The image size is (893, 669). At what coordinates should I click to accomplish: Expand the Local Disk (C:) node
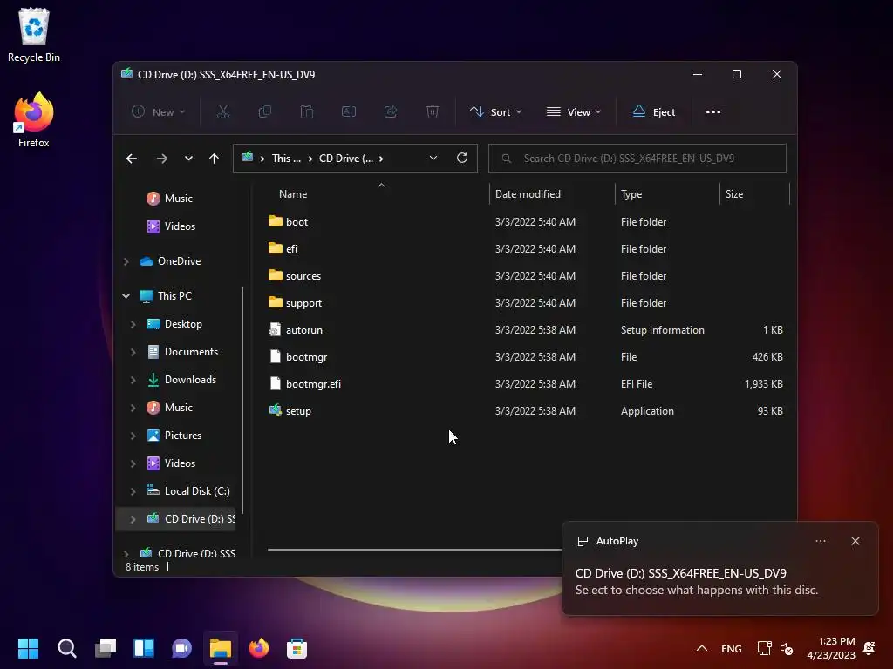click(133, 491)
